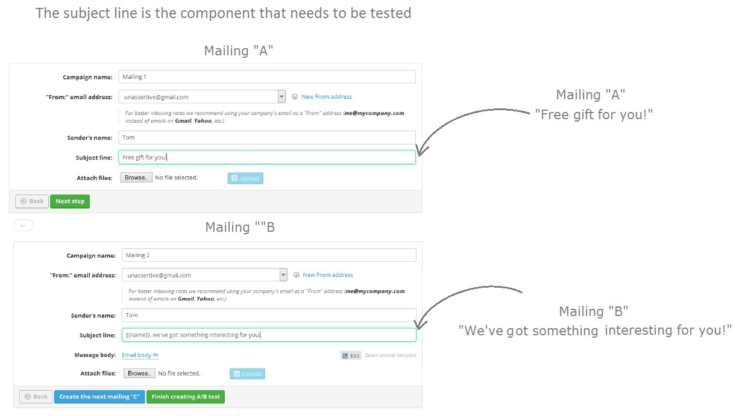Open the Email body link
This screenshot has width=739, height=416.
[x=136, y=355]
